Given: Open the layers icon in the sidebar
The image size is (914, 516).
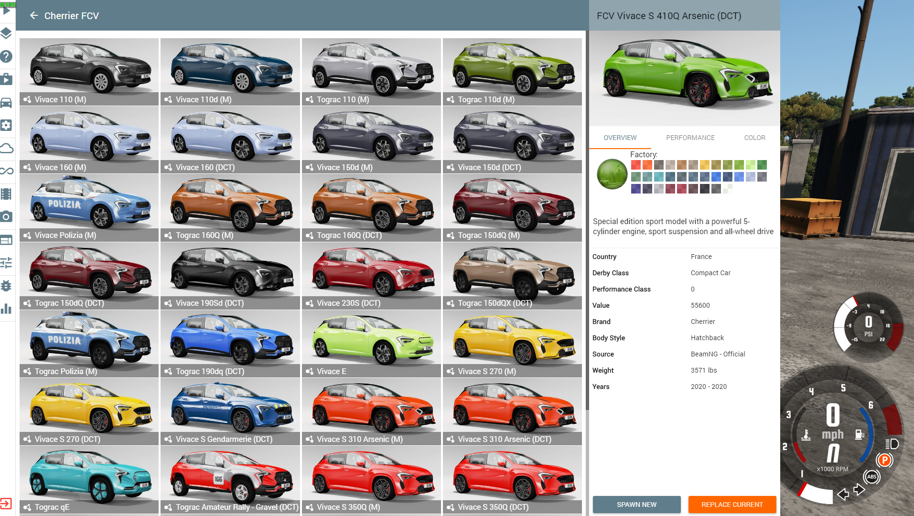Looking at the screenshot, I should pyautogui.click(x=6, y=33).
